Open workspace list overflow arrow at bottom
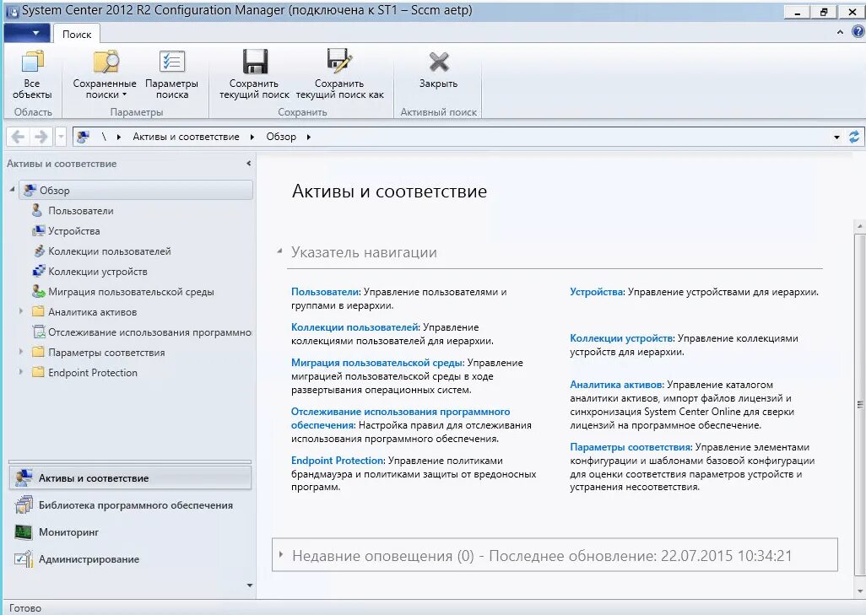Viewport: 866px width, 615px height. tap(250, 585)
